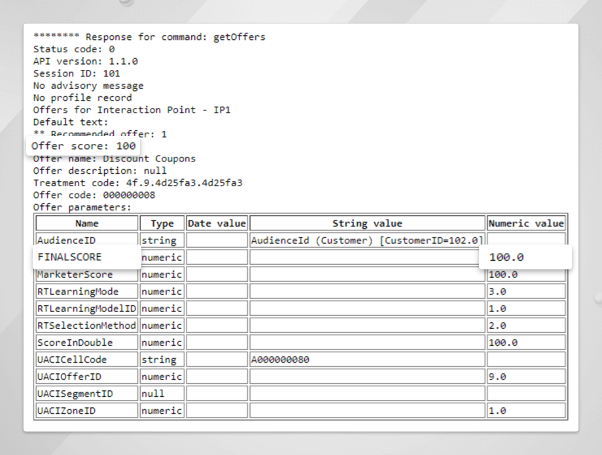The width and height of the screenshot is (602, 455).
Task: Click the String value column header
Action: click(367, 224)
